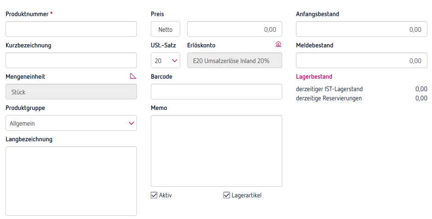Image resolution: width=432 pixels, height=219 pixels.
Task: Select the Mengeneinheit field showing Stück
Action: 71,92
